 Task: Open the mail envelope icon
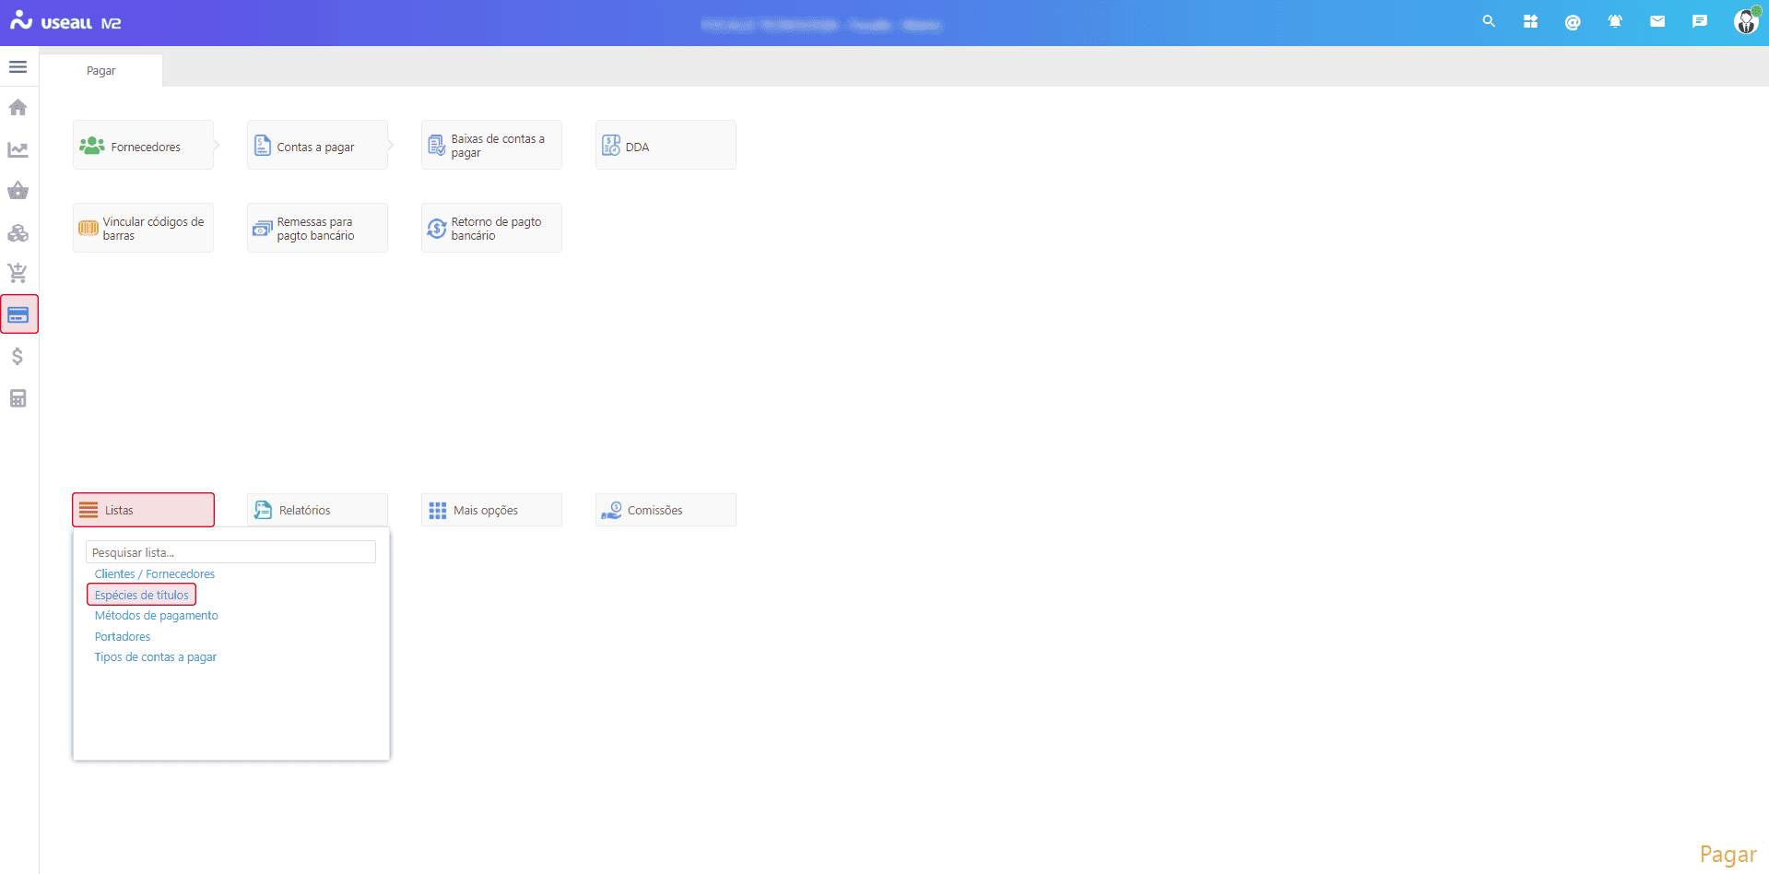point(1657,21)
